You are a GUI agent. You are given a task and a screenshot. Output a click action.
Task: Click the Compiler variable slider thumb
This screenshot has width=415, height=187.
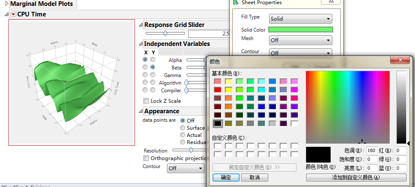coord(186,90)
